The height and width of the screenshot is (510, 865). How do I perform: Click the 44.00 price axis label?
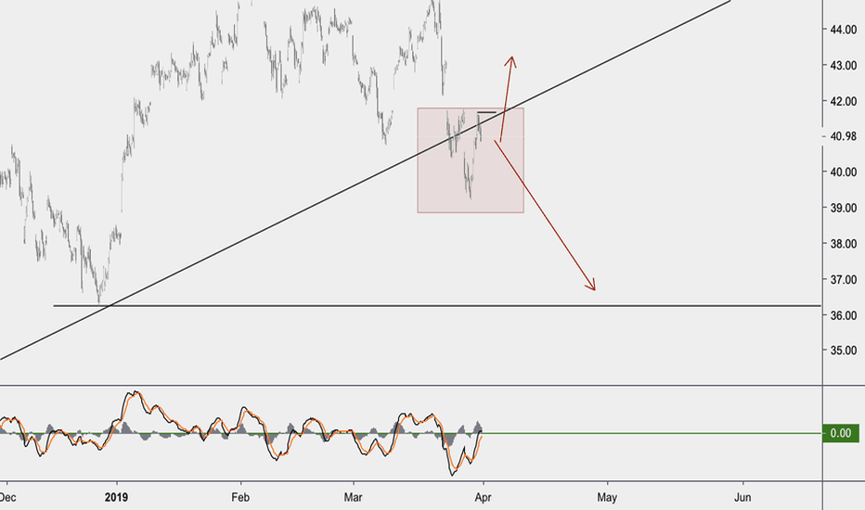pos(844,30)
